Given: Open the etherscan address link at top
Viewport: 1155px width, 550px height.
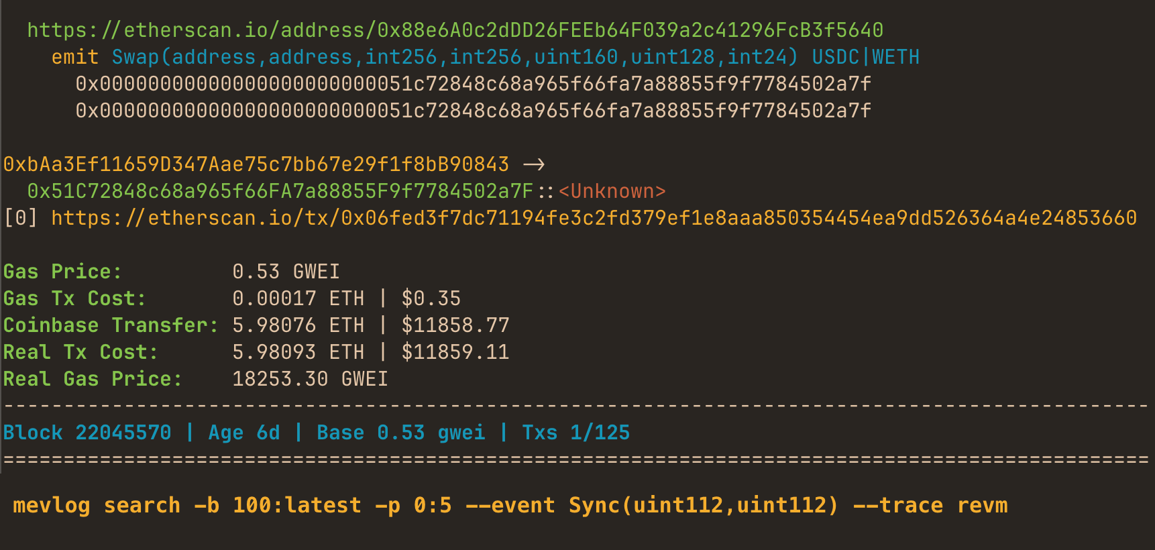Looking at the screenshot, I should (x=455, y=30).
